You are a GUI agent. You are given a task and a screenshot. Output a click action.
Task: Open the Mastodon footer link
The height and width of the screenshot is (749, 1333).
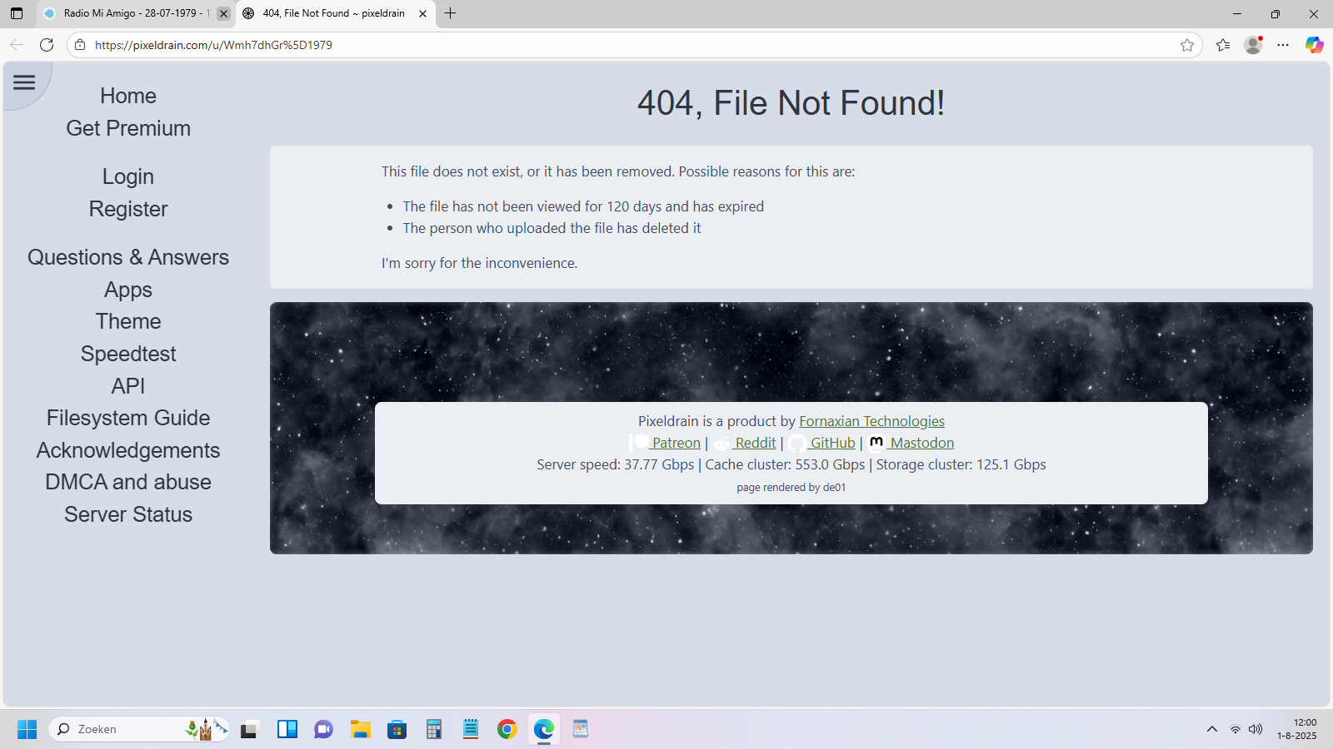[x=921, y=443]
